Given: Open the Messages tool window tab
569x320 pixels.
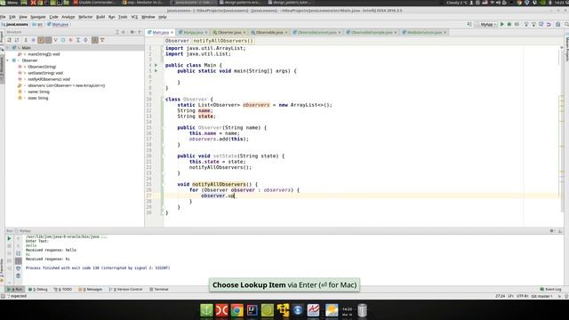Looking at the screenshot, I should click(x=91, y=290).
